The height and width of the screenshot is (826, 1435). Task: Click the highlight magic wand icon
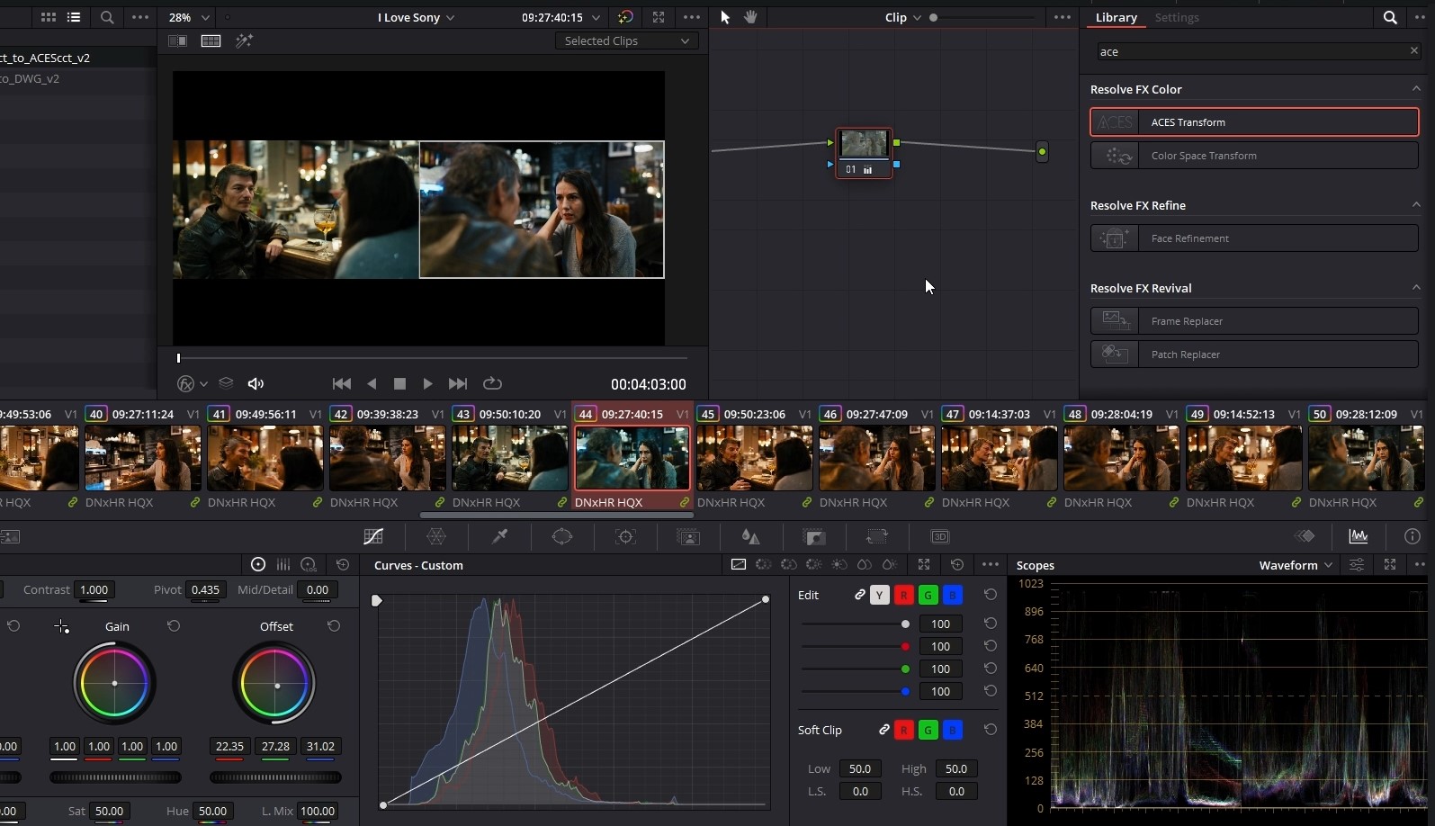click(244, 40)
